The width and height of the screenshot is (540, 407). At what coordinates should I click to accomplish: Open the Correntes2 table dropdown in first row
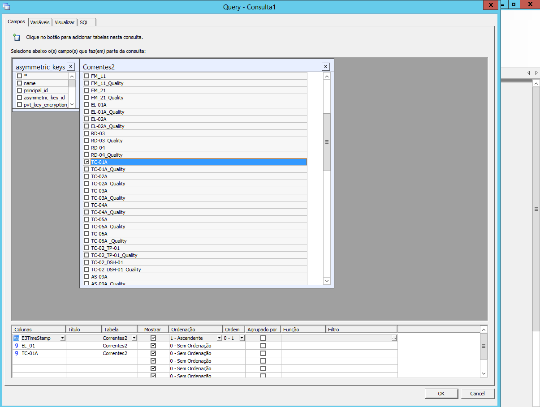click(x=134, y=338)
